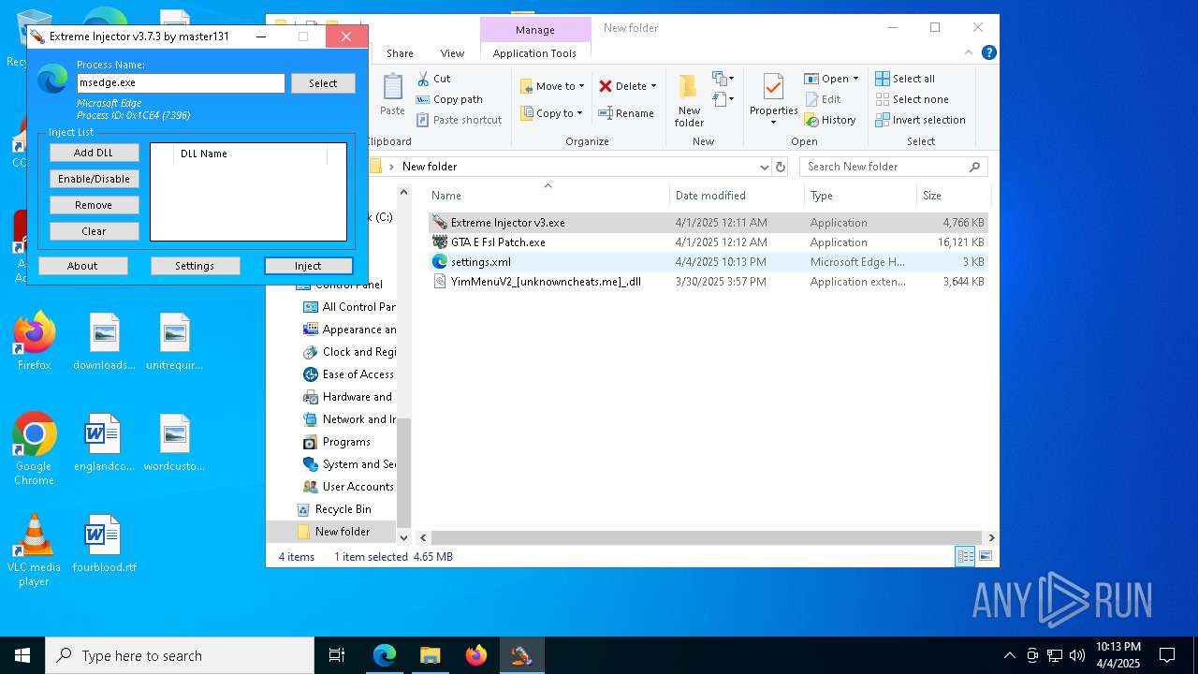
Task: Click the Process Name input field
Action: coord(181,83)
